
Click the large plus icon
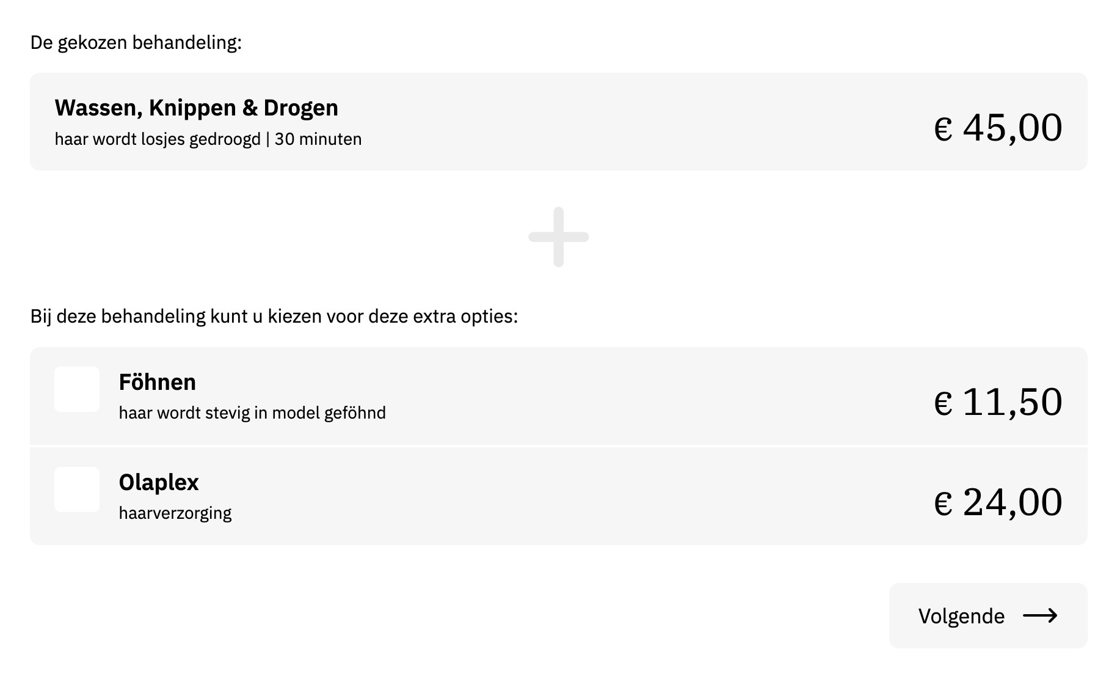pos(558,237)
